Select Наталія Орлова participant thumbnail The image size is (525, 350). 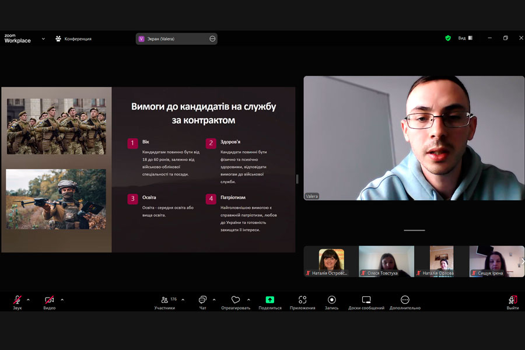tap(442, 261)
